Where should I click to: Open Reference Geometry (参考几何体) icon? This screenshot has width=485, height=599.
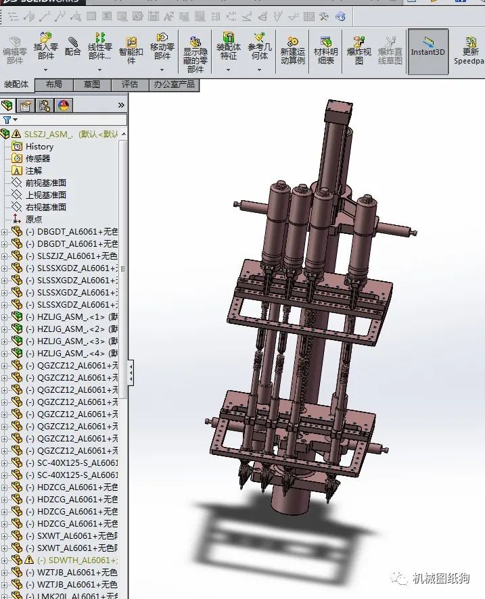pyautogui.click(x=260, y=37)
